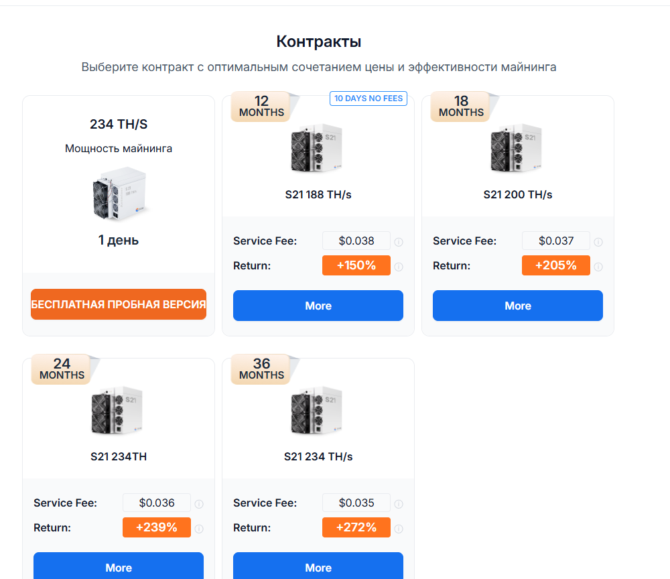670x579 pixels.
Task: Open More for 36 months S21 234 TH/s
Action: (x=318, y=566)
